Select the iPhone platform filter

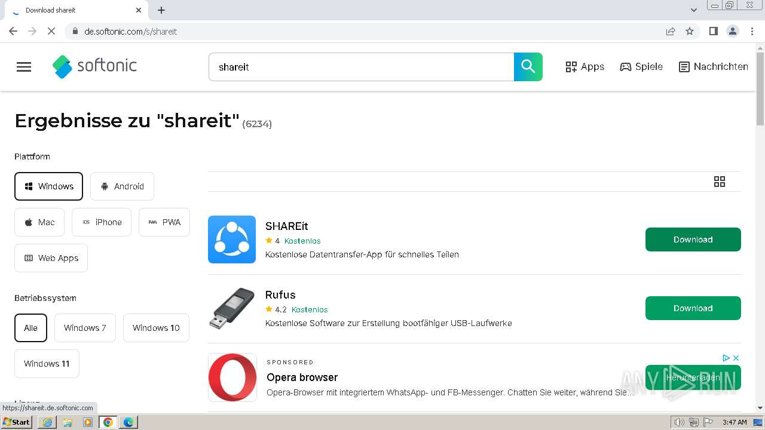click(x=102, y=222)
